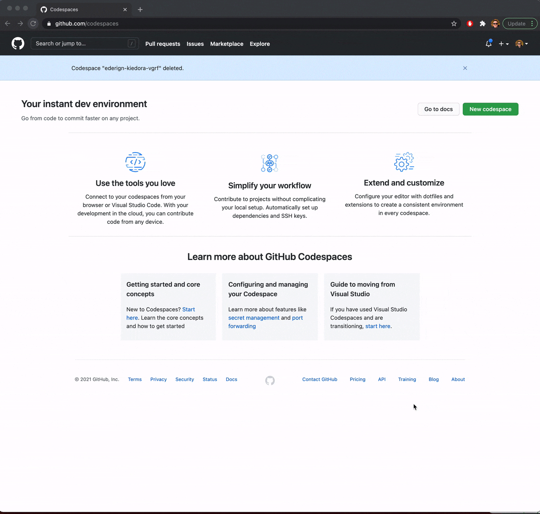Open the user avatar account menu
The image size is (540, 514).
click(x=521, y=44)
